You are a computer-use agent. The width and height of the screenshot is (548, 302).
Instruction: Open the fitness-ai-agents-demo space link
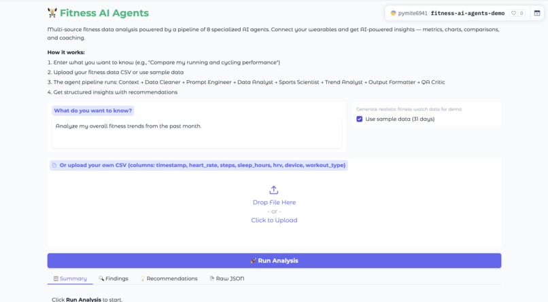(x=468, y=14)
